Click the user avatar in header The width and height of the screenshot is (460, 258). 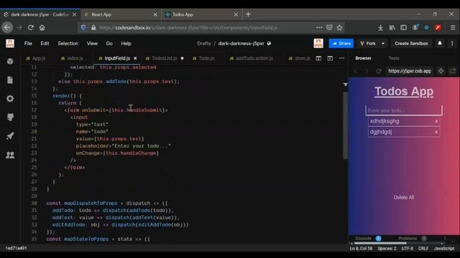(x=318, y=43)
